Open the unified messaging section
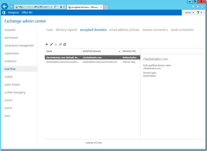Viewport: 207px width, 151px height. click(x=15, y=93)
